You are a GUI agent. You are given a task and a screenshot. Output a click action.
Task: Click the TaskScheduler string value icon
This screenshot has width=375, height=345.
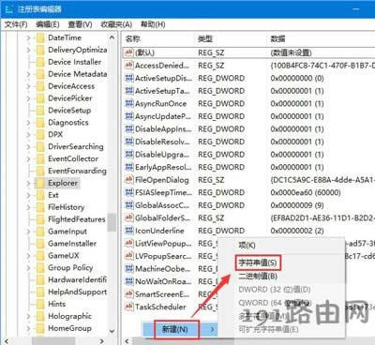coord(128,307)
